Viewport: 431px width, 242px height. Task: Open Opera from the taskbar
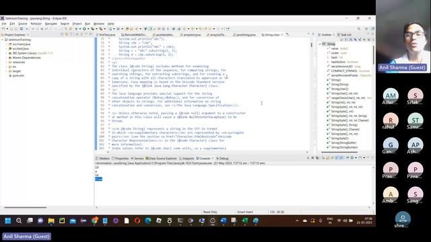137,220
